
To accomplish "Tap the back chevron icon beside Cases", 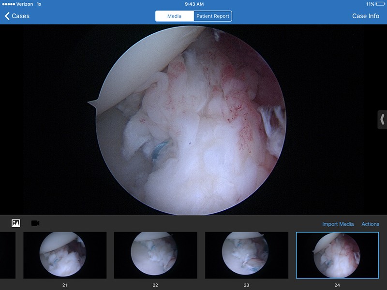I will (x=7, y=16).
